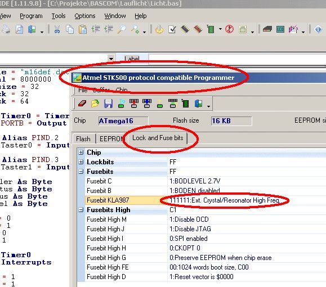Image resolution: width=326 pixels, height=287 pixels.
Task: Expand the Chip tree node
Action: pos(81,153)
